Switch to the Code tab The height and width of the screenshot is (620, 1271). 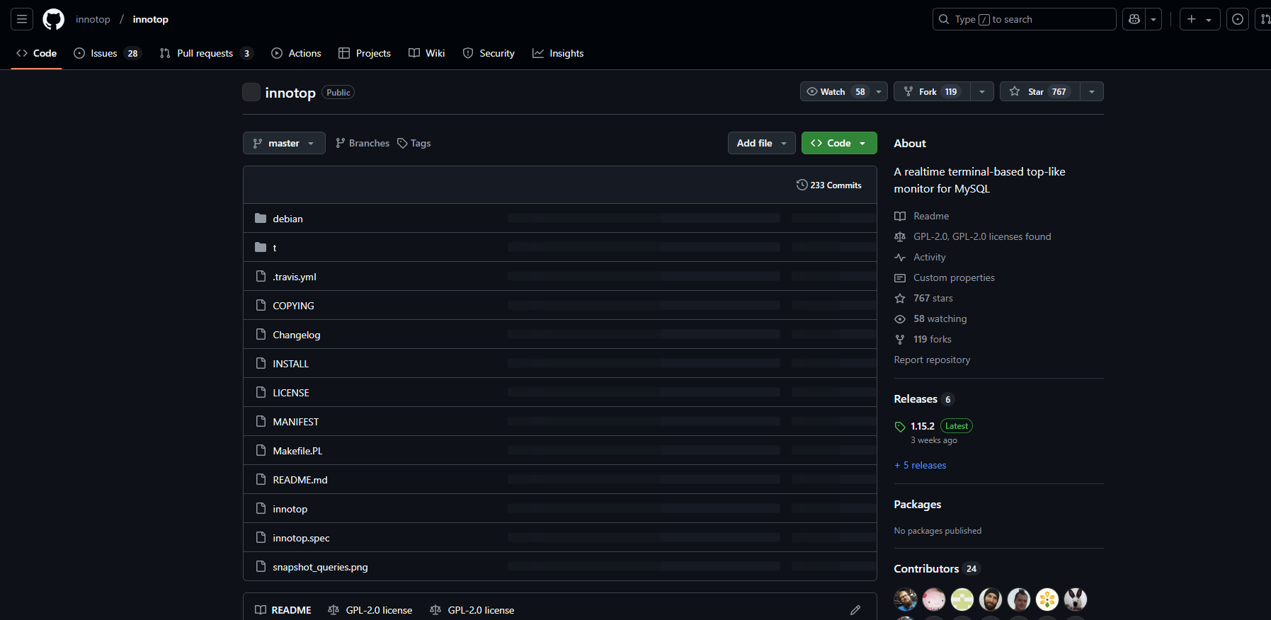point(36,53)
